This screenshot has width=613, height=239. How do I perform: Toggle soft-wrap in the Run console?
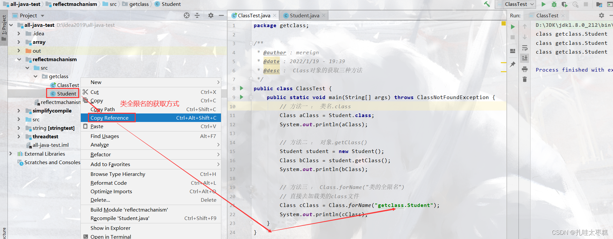[525, 48]
